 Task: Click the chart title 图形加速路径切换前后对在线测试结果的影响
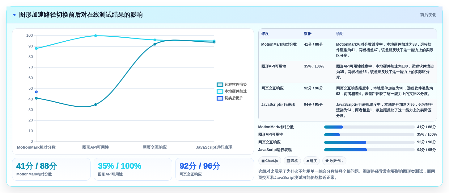point(81,15)
